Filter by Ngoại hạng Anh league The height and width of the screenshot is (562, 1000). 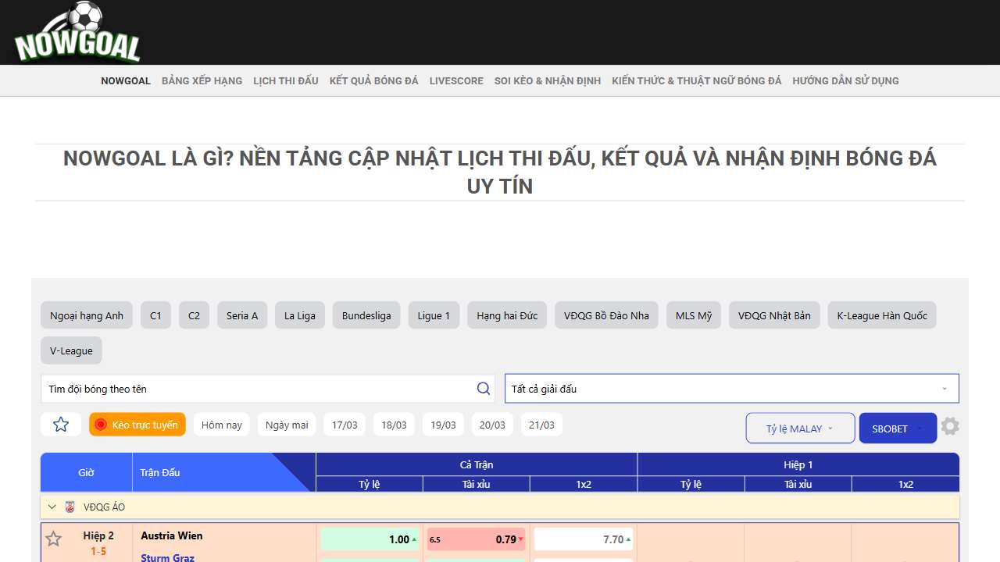point(87,315)
